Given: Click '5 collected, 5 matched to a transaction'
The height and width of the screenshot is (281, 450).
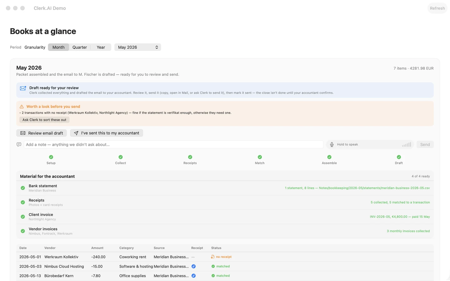Looking at the screenshot, I should click(400, 202).
